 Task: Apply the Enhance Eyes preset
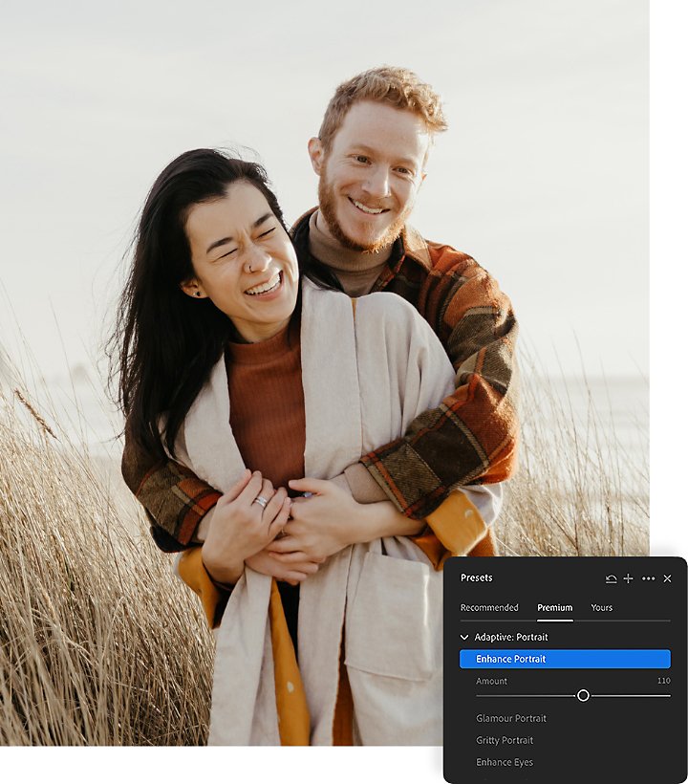tap(505, 762)
